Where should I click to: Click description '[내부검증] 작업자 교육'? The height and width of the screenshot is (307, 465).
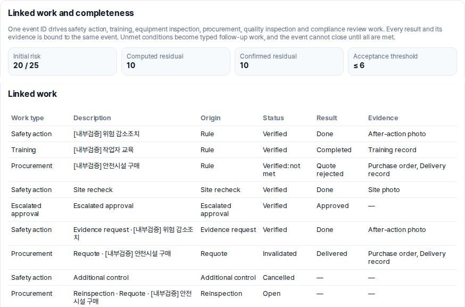[x=103, y=150]
